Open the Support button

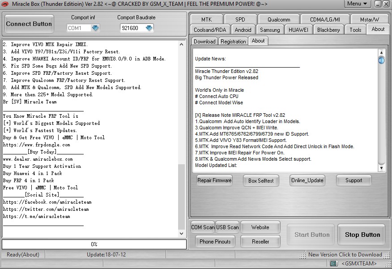pos(354,180)
